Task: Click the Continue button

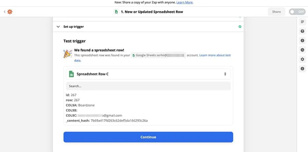Action: [x=148, y=137]
